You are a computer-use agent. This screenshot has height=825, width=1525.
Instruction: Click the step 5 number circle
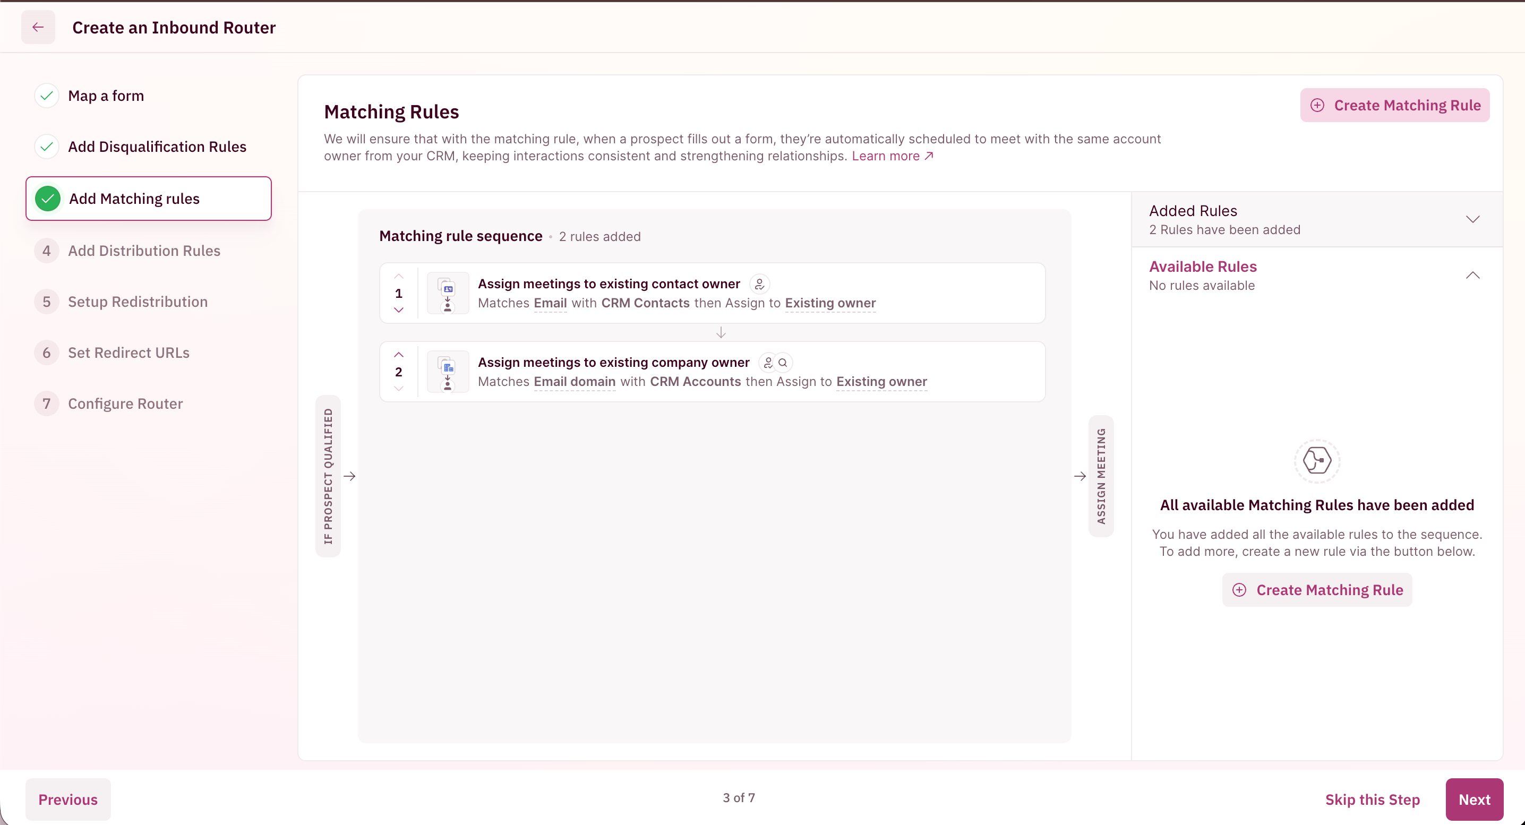[x=47, y=302]
